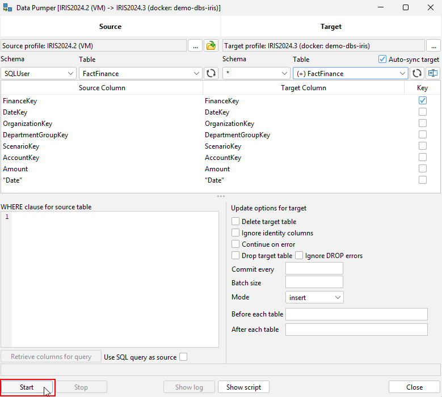Click Source profile text field

(94, 45)
